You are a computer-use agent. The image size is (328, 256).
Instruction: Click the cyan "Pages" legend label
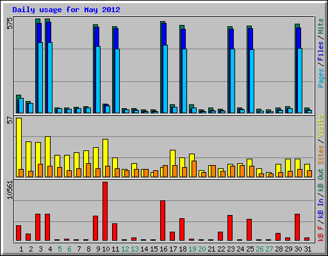point(321,78)
